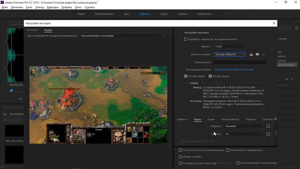Switch to the Графика workspace tab
This screenshot has height=169, width=300.
[182, 14]
